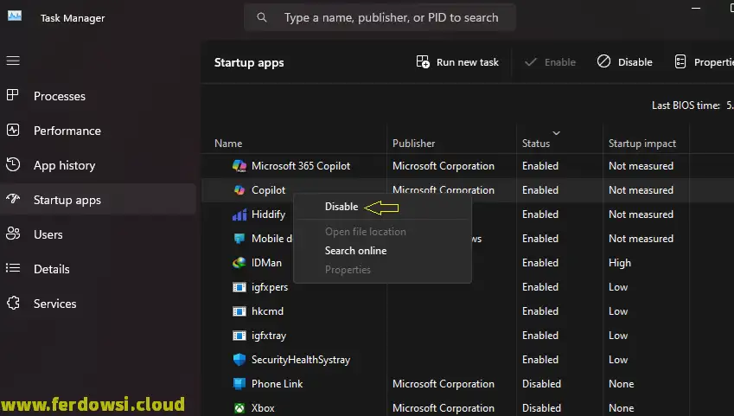Click the Task Manager app icon

(x=15, y=16)
